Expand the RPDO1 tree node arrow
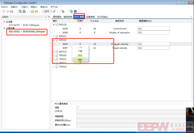The height and width of the screenshot is (133, 194). click(x=54, y=36)
